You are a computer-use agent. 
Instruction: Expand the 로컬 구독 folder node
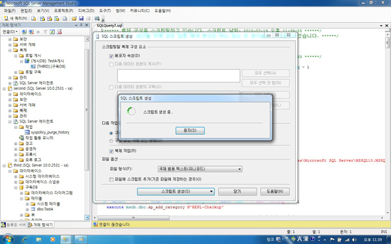(16, 72)
